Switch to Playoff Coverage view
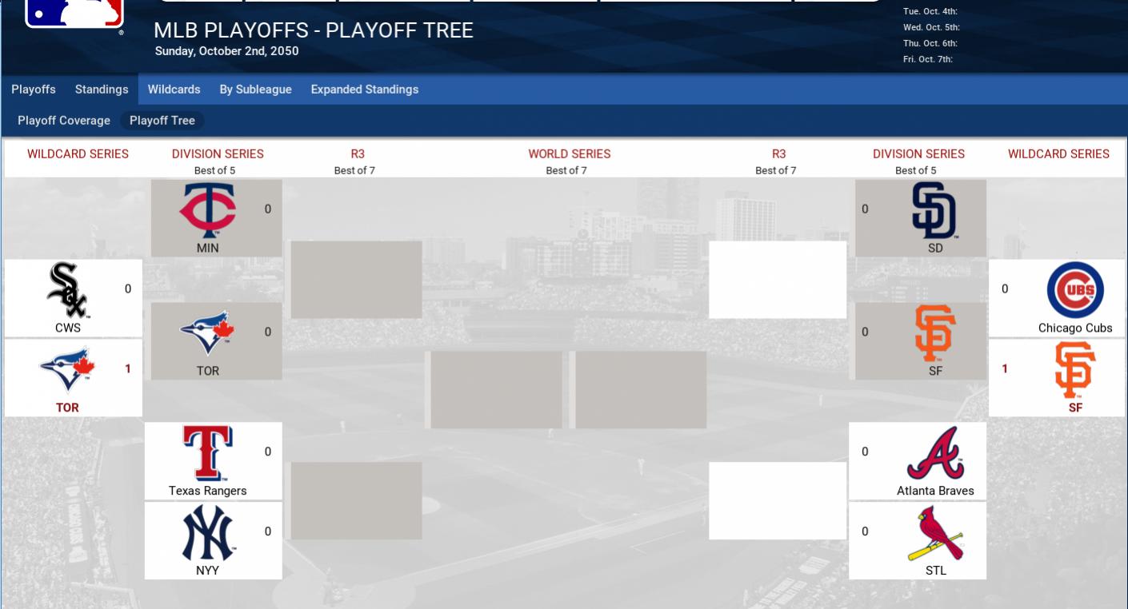 [x=64, y=121]
